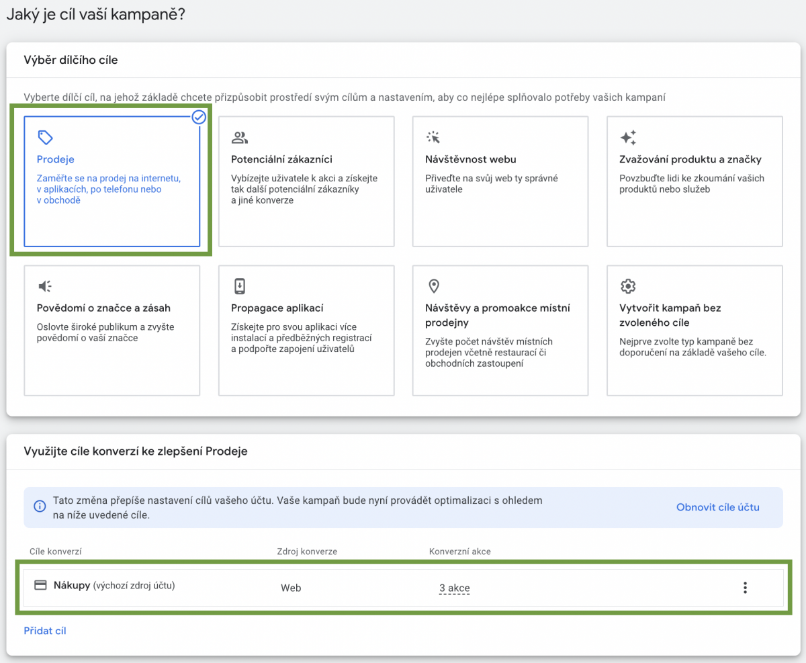The image size is (806, 663).
Task: Select the Potenciální zákazníci goal heading
Action: pos(281,160)
